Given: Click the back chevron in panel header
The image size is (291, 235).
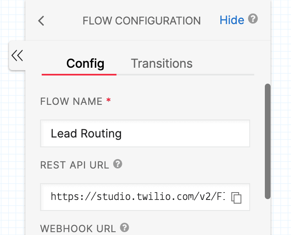Looking at the screenshot, I should click(41, 21).
